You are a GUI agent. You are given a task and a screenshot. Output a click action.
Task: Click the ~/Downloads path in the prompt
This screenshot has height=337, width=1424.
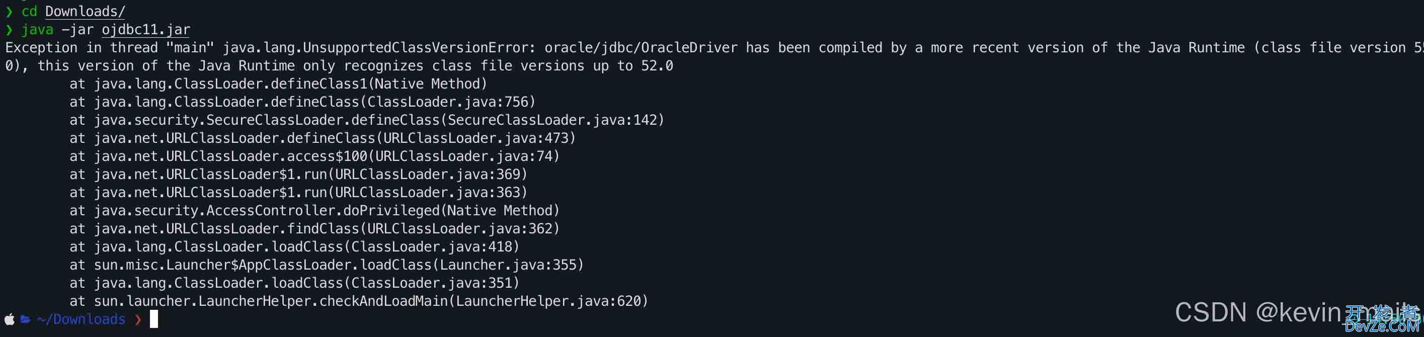pos(81,319)
